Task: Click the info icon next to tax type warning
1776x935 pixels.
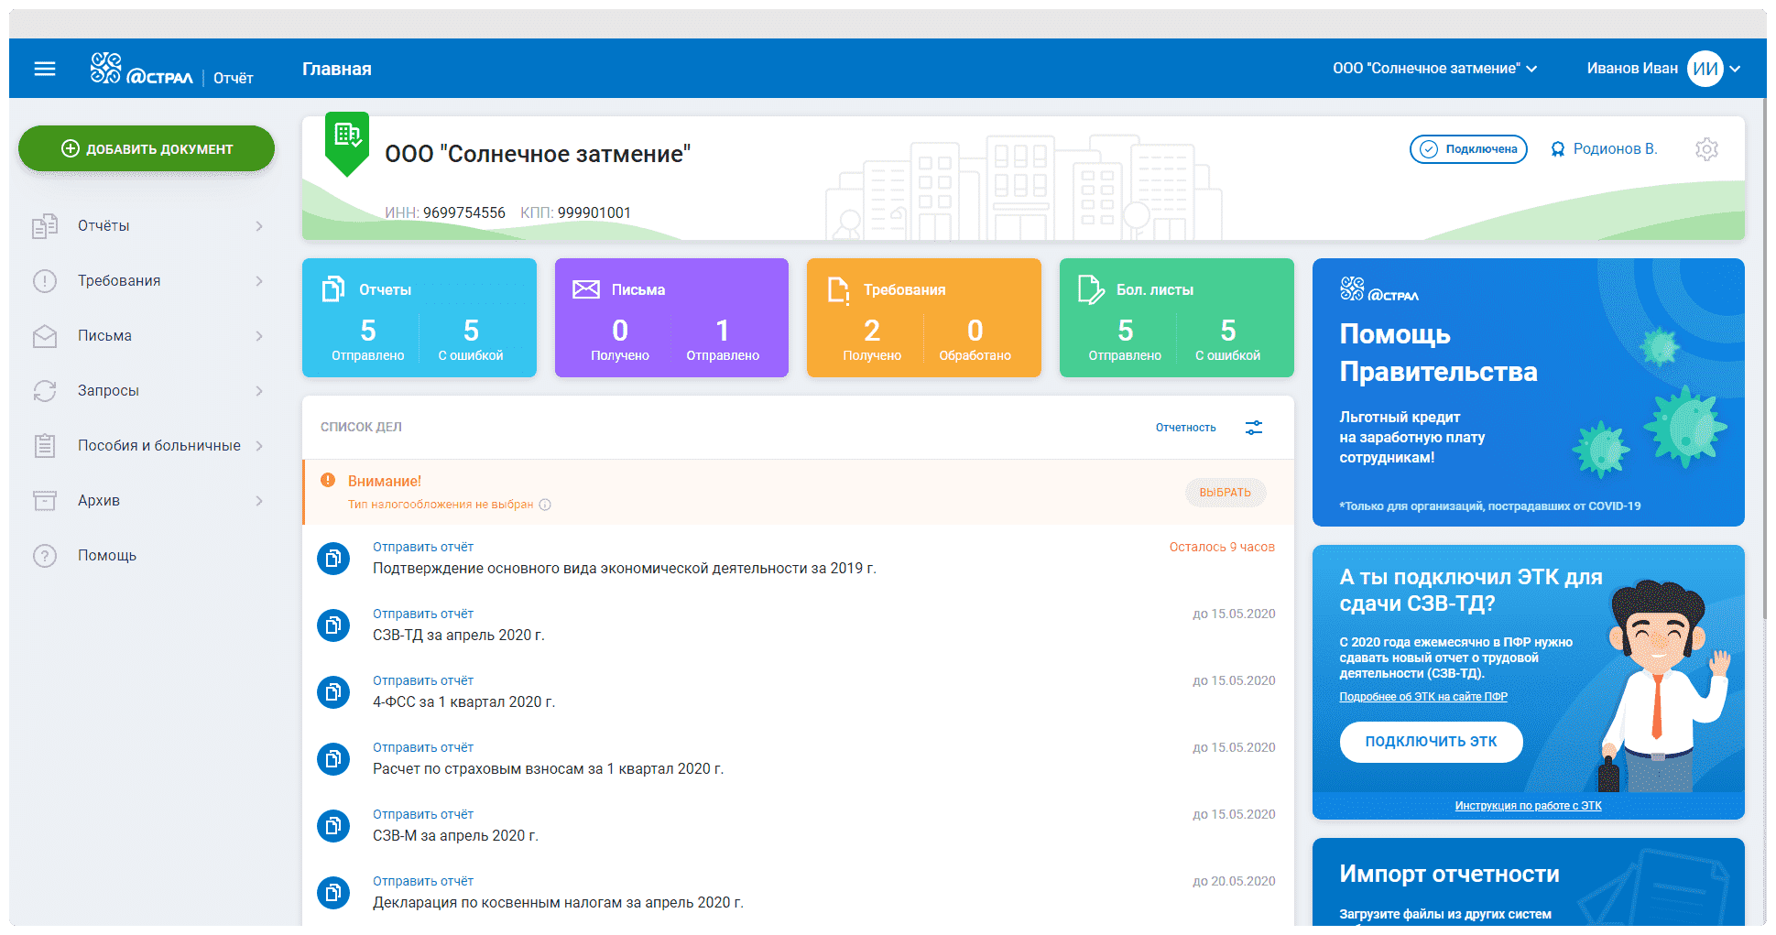Action: coord(545,505)
